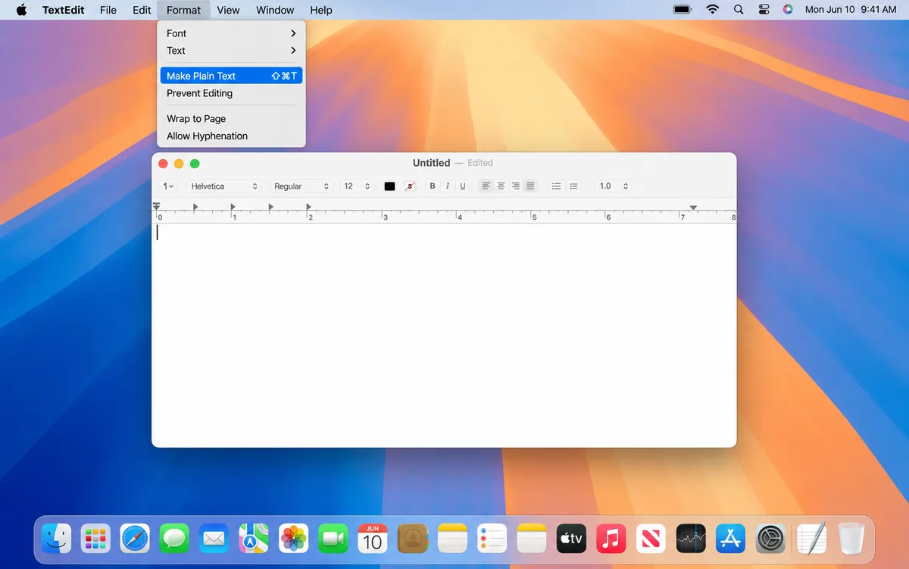The width and height of the screenshot is (909, 569).
Task: Open the paragraph styles dropdown
Action: 168,186
